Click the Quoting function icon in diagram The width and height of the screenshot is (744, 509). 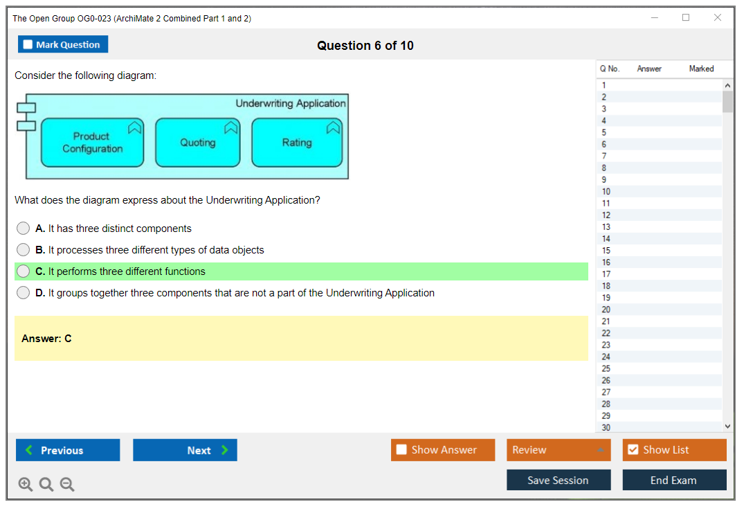pyautogui.click(x=231, y=127)
